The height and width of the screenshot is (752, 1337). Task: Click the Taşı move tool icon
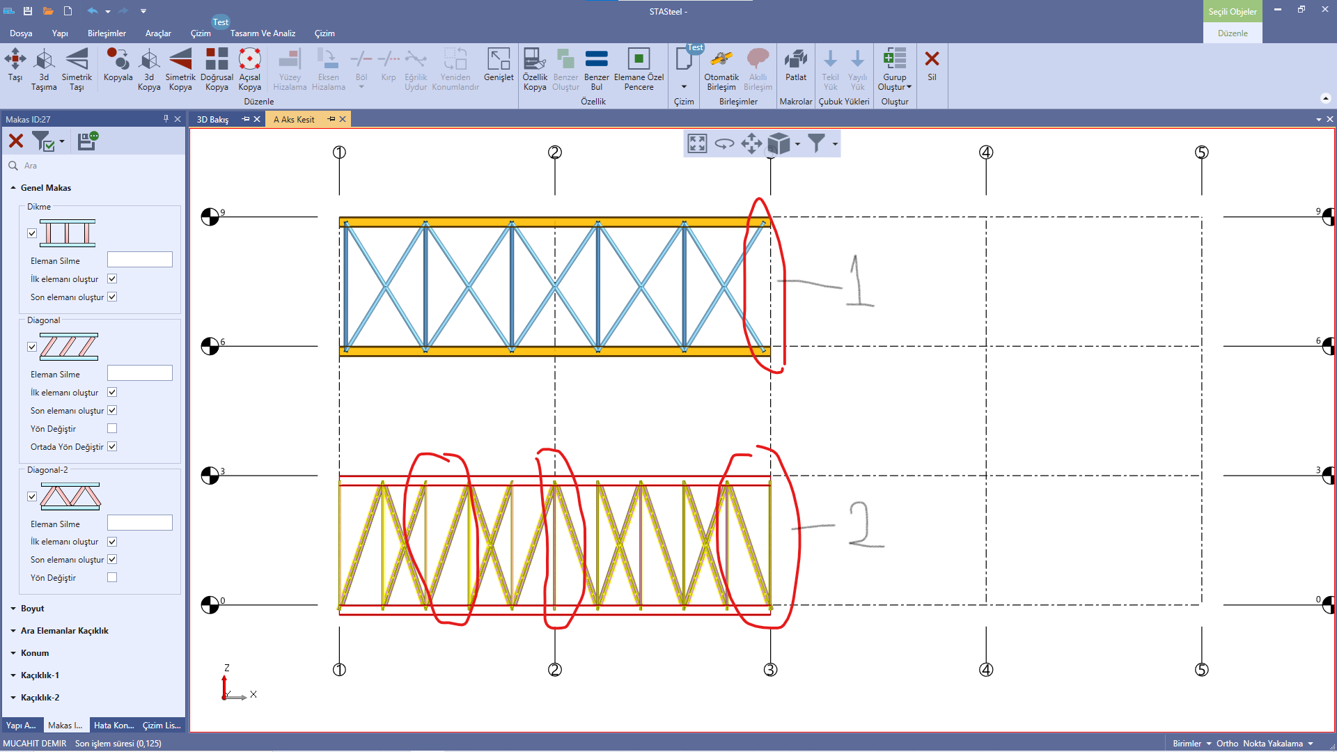pos(15,60)
